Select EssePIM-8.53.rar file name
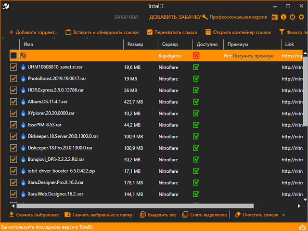308x231 pixels. (44, 125)
